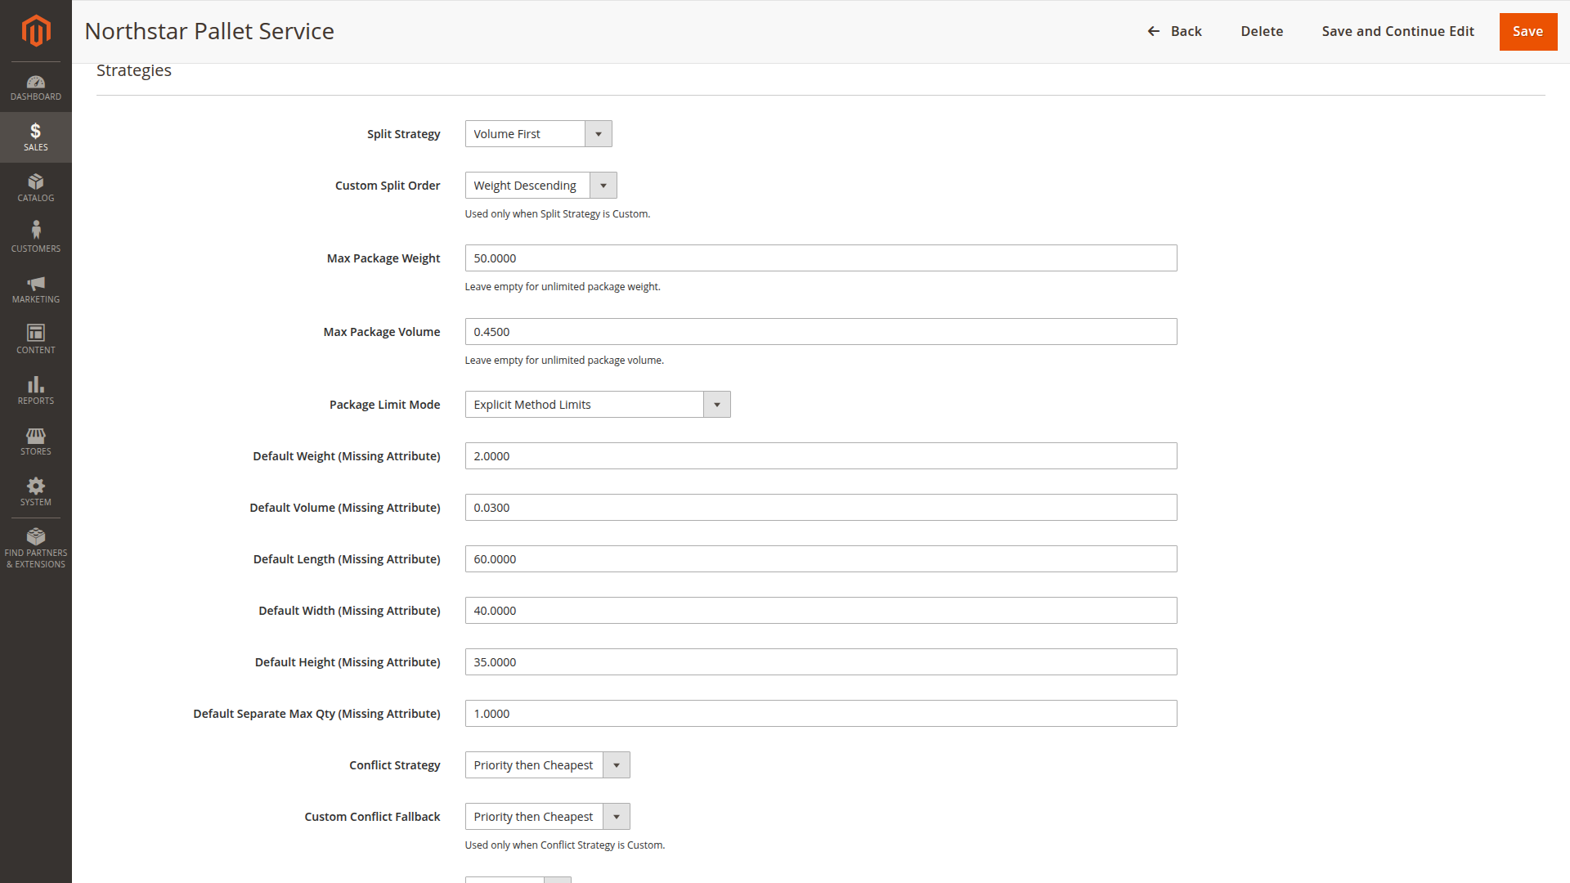Open the Marketing sidebar menu
Image resolution: width=1570 pixels, height=883 pixels.
(36, 289)
